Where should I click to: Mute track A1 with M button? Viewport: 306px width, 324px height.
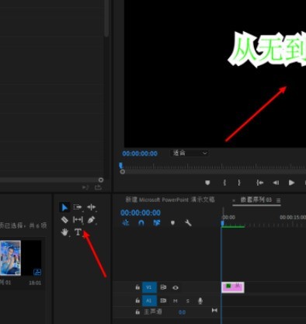coord(176,301)
